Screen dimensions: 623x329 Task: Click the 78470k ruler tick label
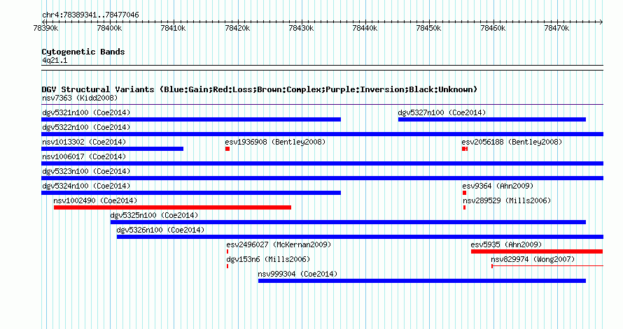[x=556, y=29]
